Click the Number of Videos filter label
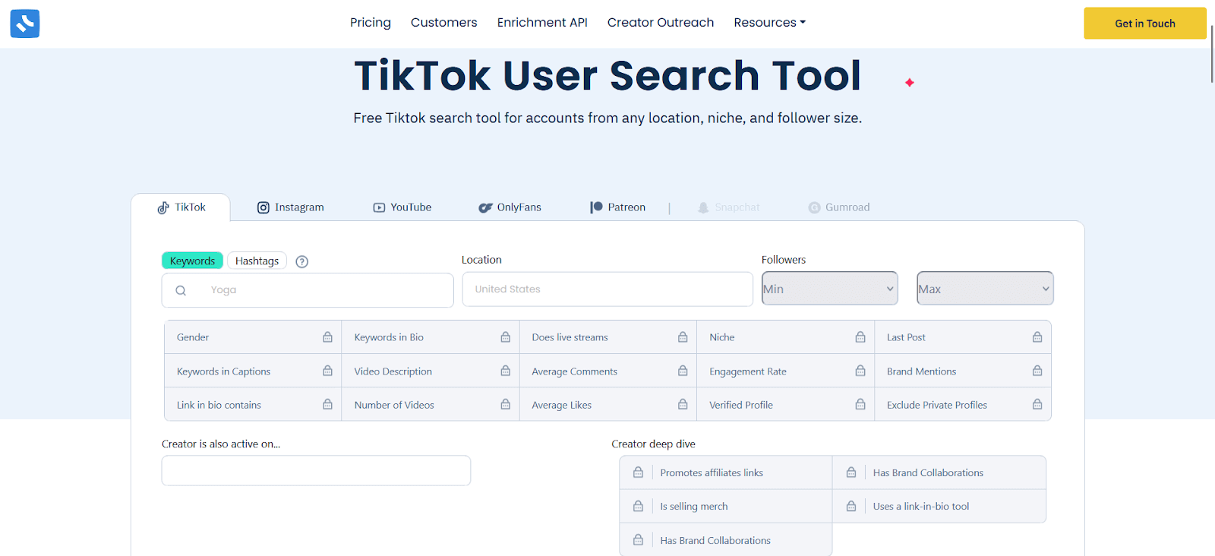This screenshot has width=1215, height=556. pos(394,405)
